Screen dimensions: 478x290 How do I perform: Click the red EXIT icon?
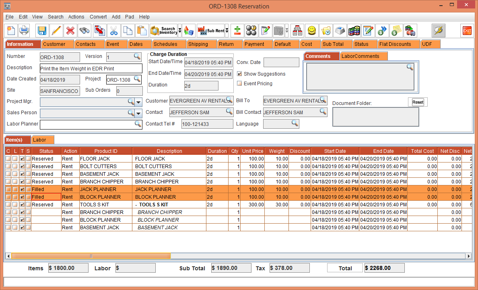(x=467, y=31)
